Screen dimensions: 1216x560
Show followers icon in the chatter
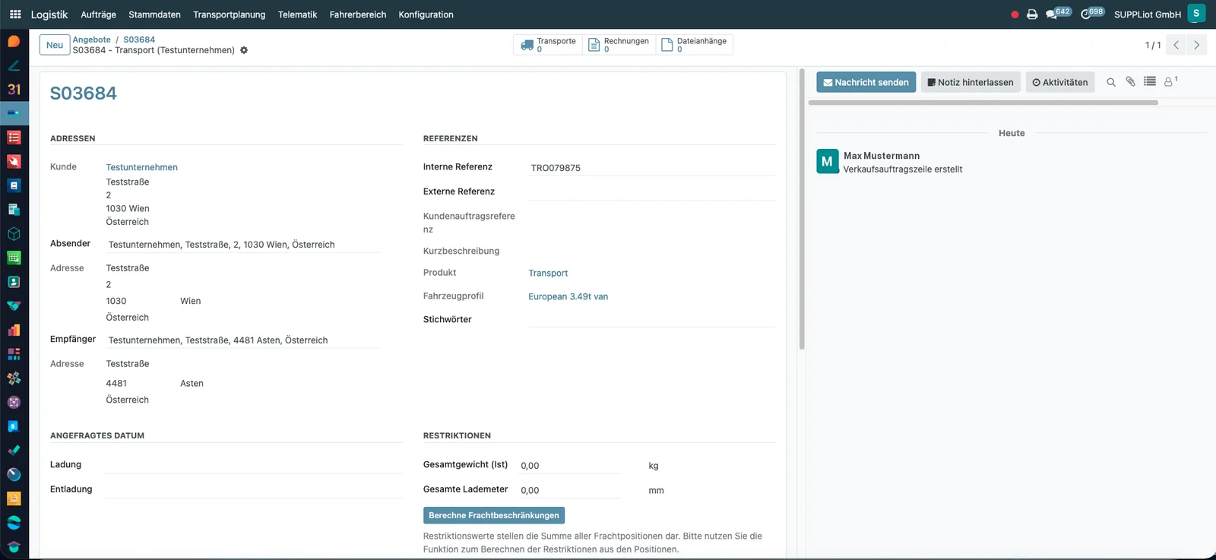1170,81
